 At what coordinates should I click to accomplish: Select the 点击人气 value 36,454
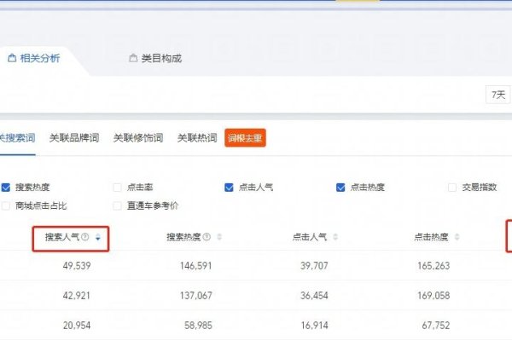coord(314,296)
